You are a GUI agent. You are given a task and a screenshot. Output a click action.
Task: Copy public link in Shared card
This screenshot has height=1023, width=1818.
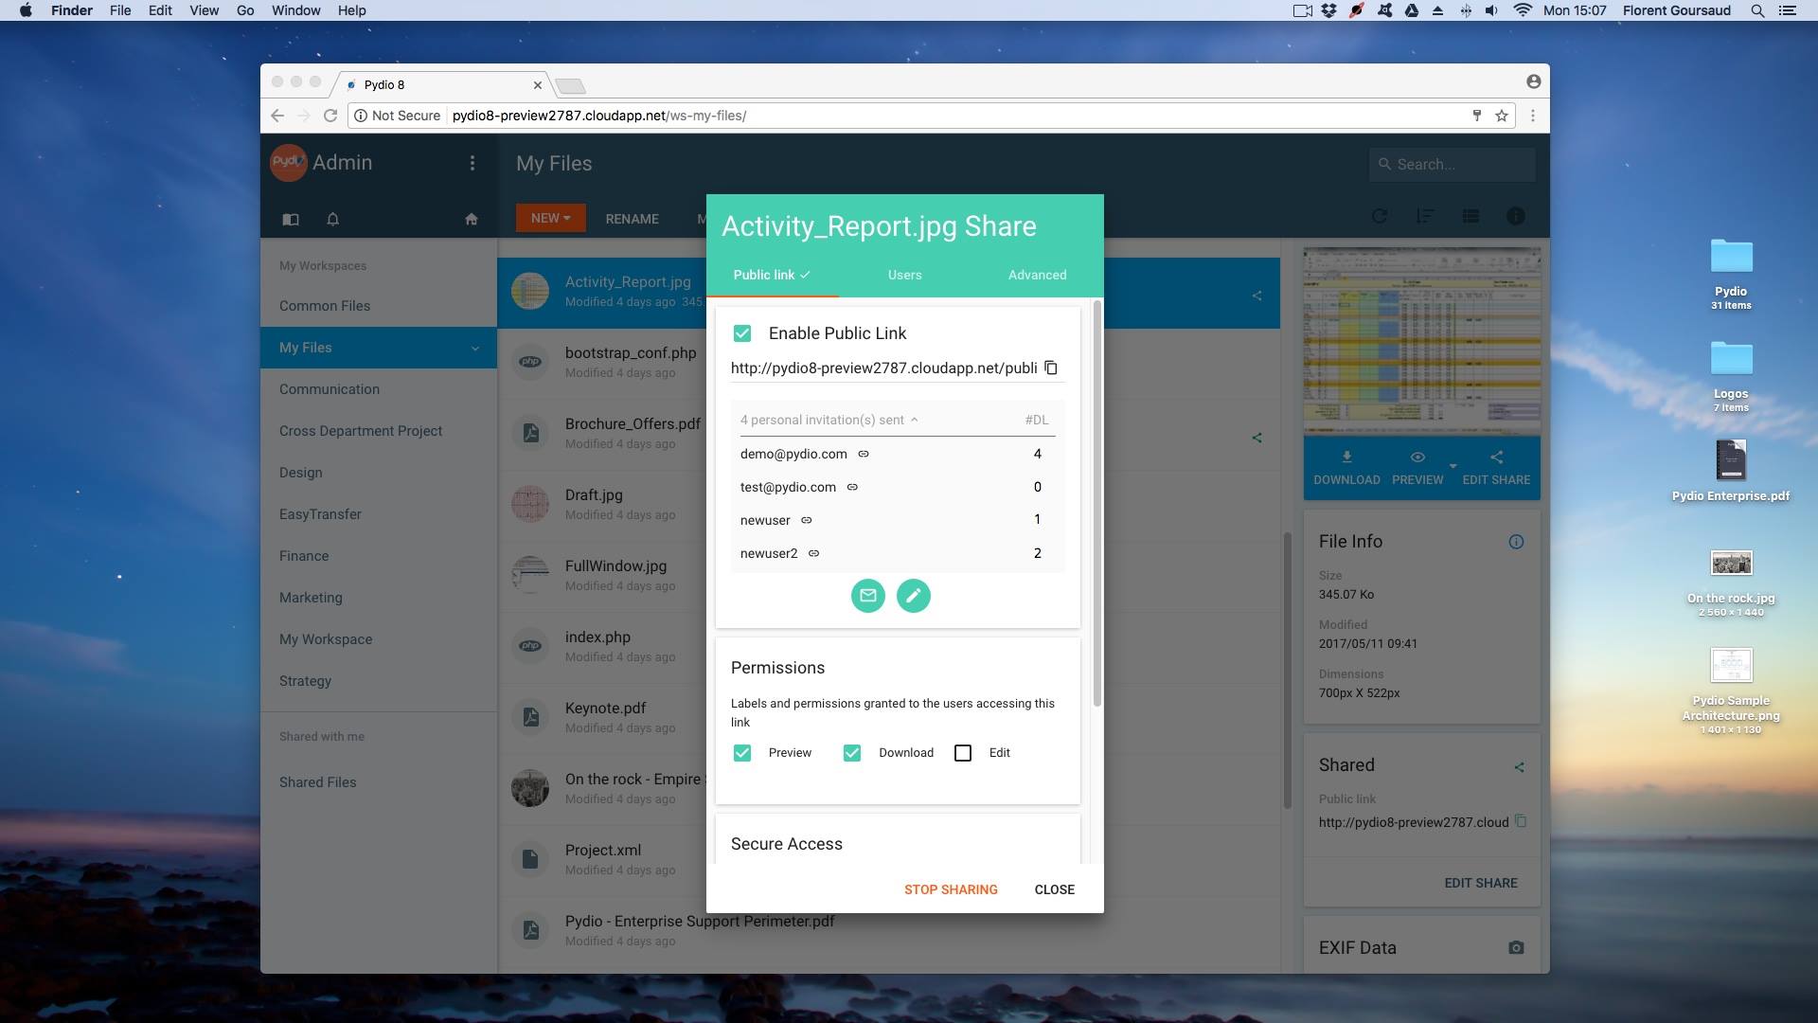[1520, 821]
